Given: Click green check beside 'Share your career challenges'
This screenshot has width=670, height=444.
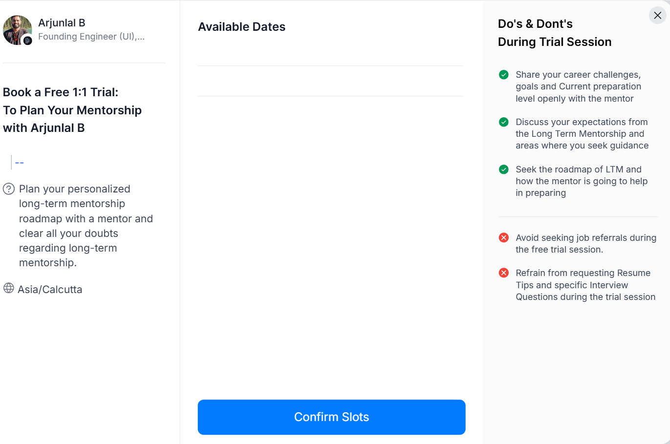Looking at the screenshot, I should (503, 75).
